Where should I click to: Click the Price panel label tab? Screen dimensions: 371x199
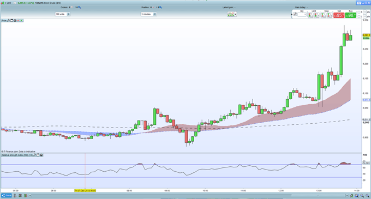click(4, 21)
